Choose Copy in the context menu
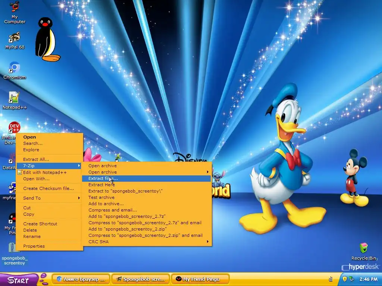The image size is (382, 286). [50, 214]
